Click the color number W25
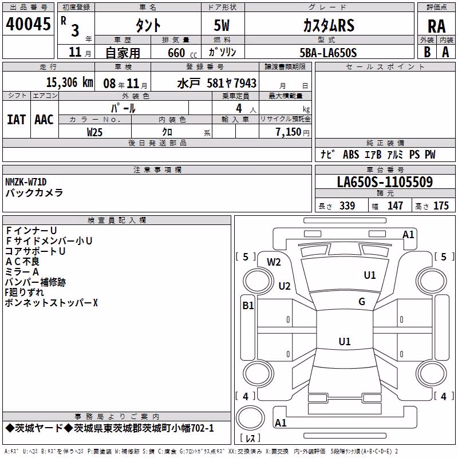Image resolution: width=458 pixels, height=458 pixels. coord(94,132)
